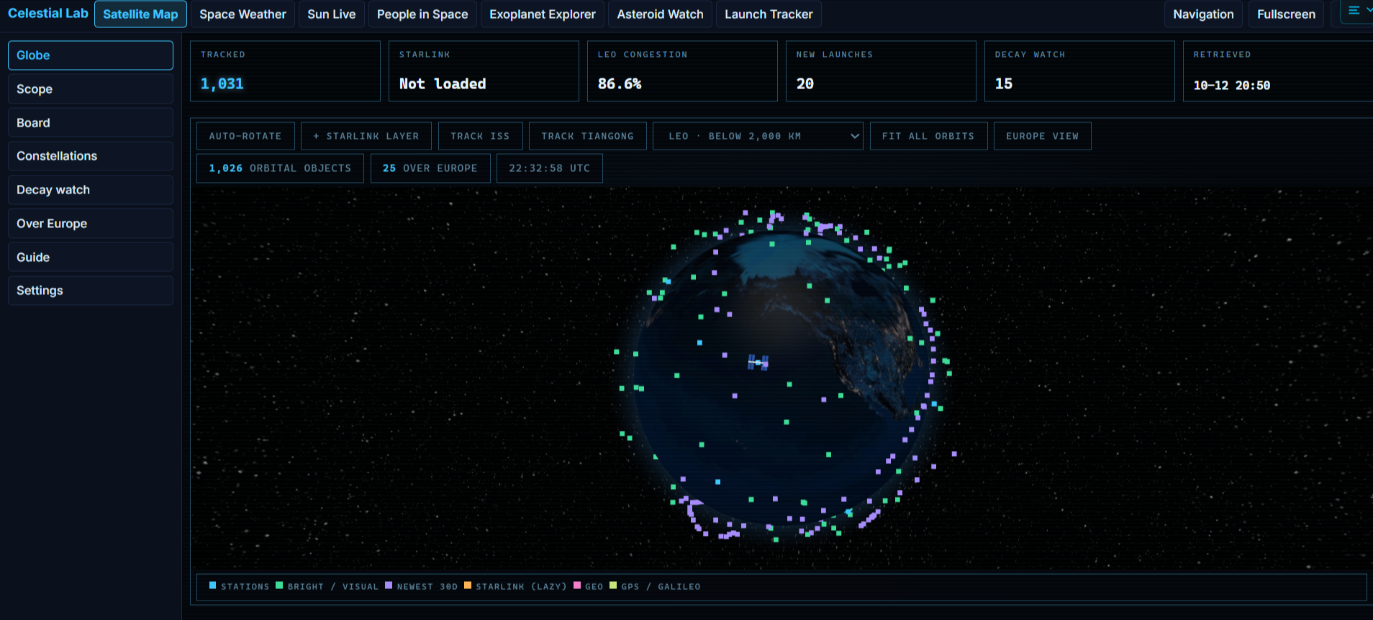
Task: Select Globe in the sidebar
Action: [91, 55]
